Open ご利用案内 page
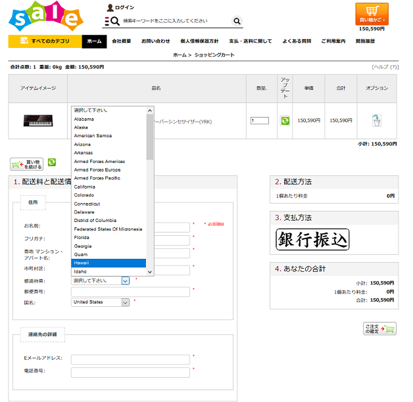The height and width of the screenshot is (402, 413). (x=333, y=41)
